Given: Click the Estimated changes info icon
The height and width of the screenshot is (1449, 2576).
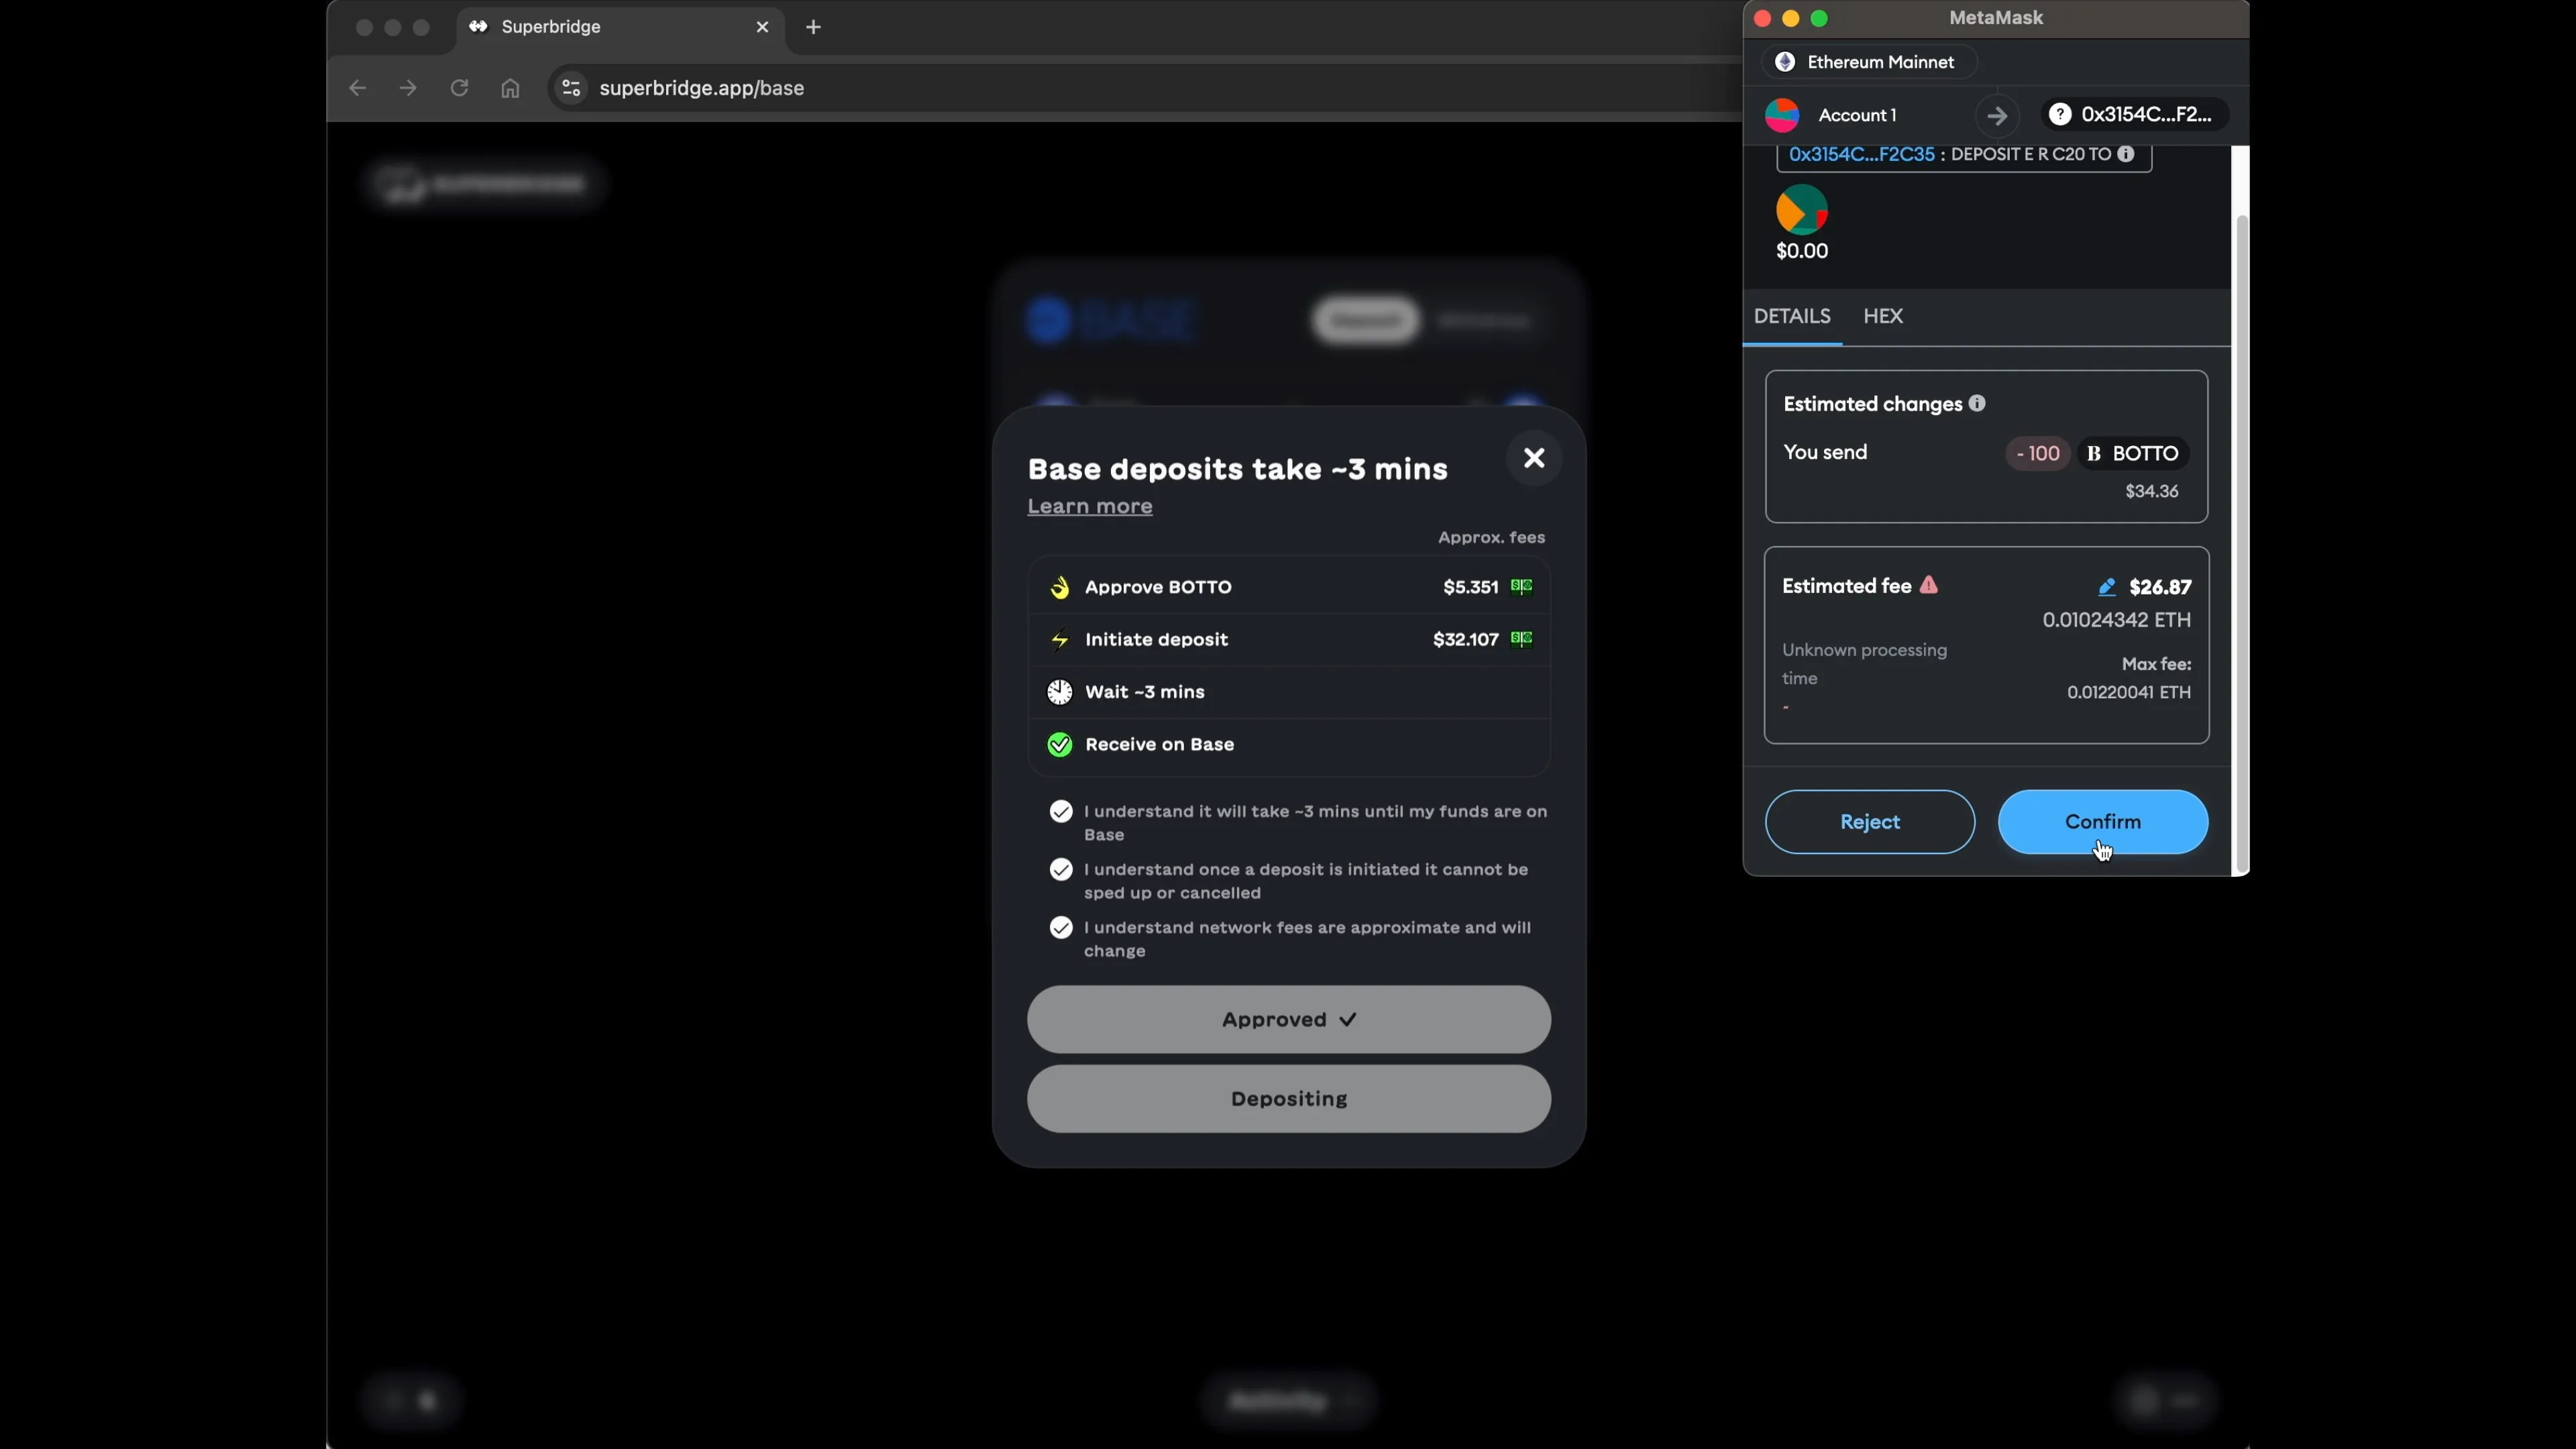Looking at the screenshot, I should pyautogui.click(x=1977, y=403).
